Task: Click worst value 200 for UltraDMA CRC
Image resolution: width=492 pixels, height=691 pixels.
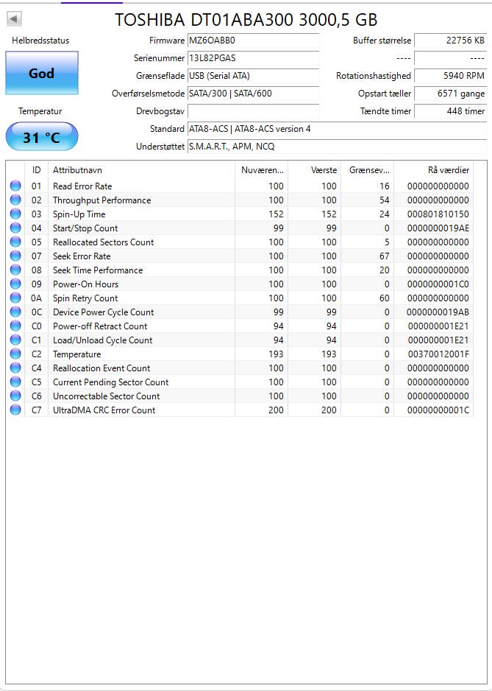Action: (x=329, y=410)
